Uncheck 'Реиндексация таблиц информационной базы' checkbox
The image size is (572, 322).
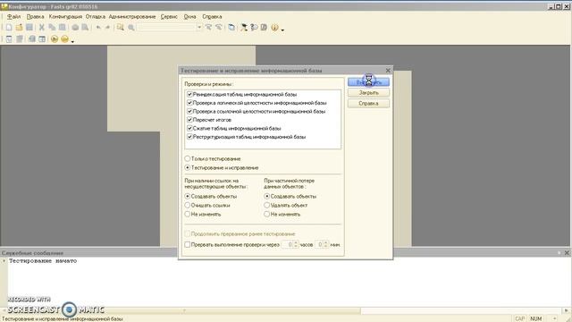pyautogui.click(x=189, y=94)
